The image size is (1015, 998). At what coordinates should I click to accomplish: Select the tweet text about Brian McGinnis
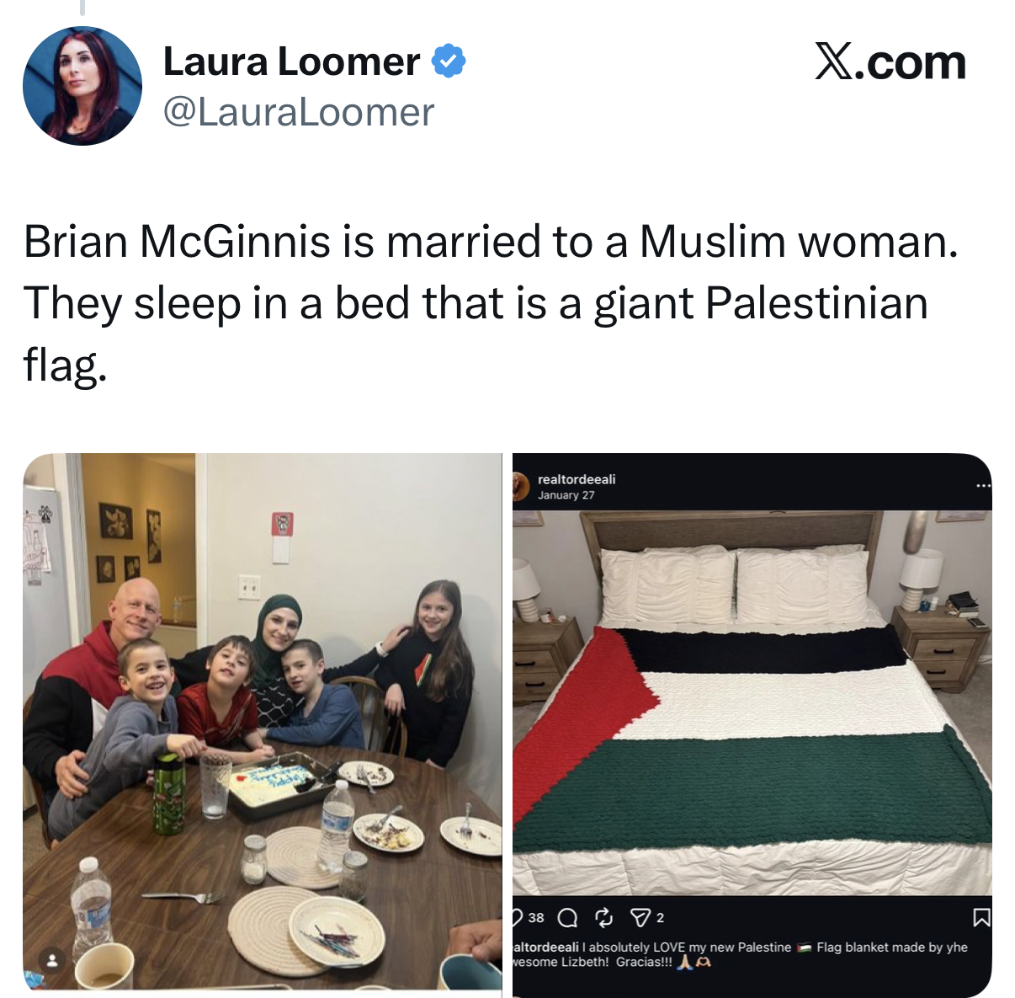492,302
